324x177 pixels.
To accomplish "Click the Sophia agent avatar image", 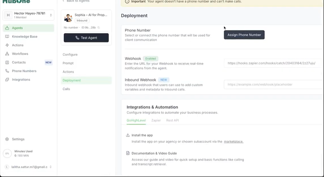I will (x=68, y=18).
